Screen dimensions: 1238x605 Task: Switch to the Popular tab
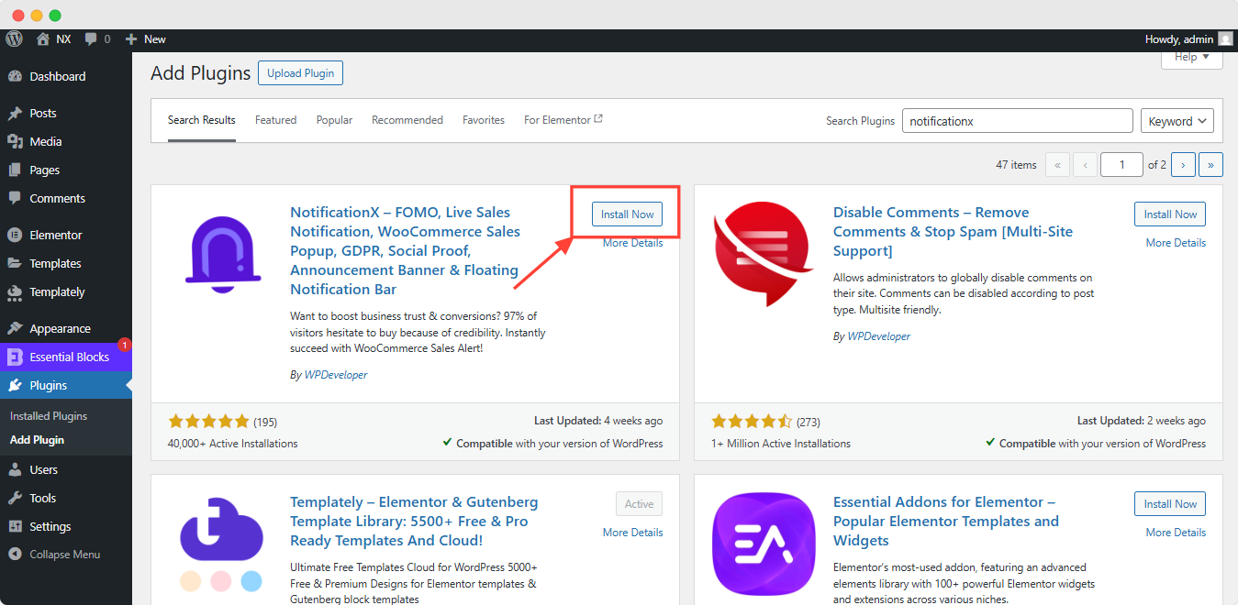click(x=335, y=120)
